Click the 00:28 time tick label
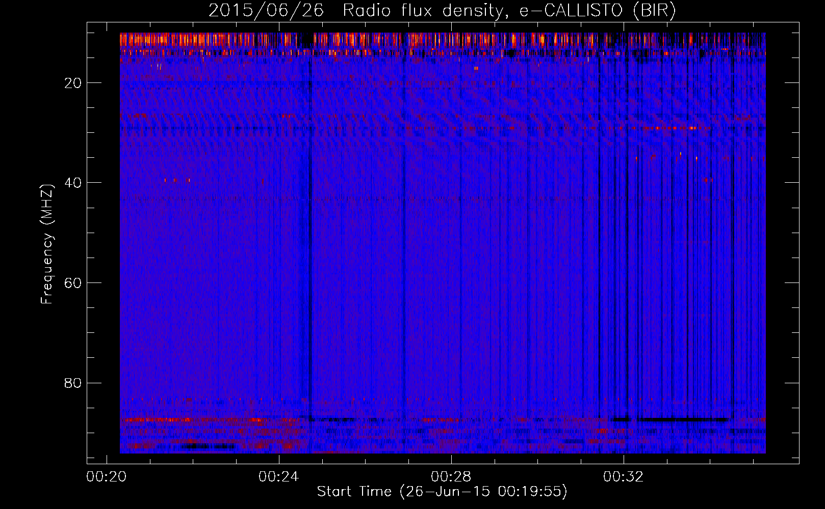Viewport: 825px width, 509px height. (x=451, y=477)
